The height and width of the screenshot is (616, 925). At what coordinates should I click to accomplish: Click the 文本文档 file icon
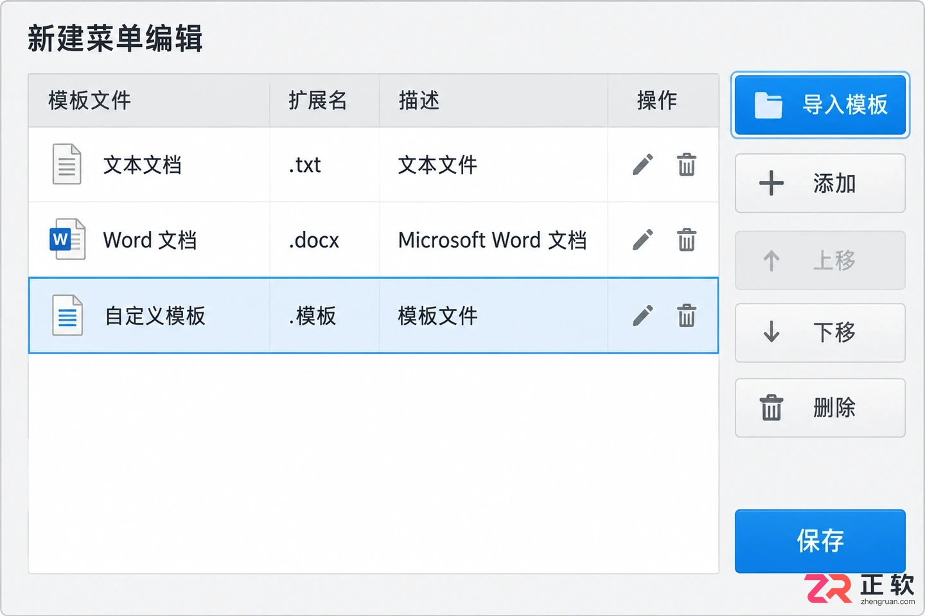tap(67, 164)
